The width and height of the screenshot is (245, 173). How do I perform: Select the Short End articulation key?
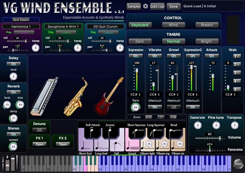[86, 146]
